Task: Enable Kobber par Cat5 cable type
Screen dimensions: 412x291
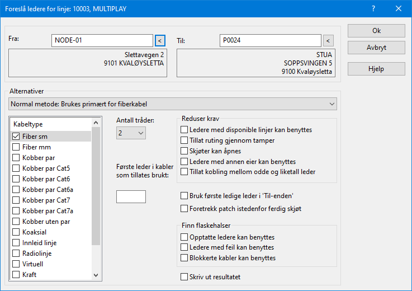Action: (16, 168)
